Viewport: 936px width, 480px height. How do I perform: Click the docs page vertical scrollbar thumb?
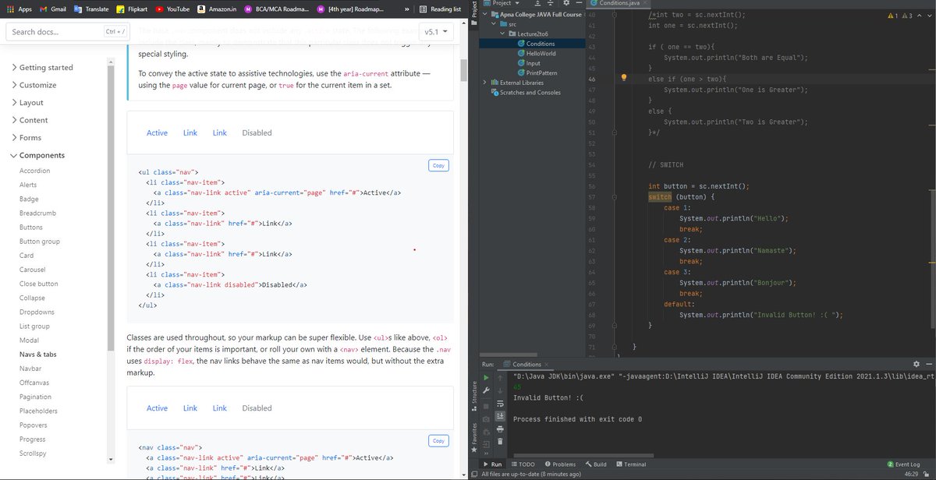(x=463, y=69)
